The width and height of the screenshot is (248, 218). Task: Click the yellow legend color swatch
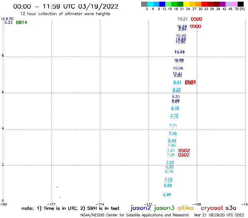click(186, 4)
